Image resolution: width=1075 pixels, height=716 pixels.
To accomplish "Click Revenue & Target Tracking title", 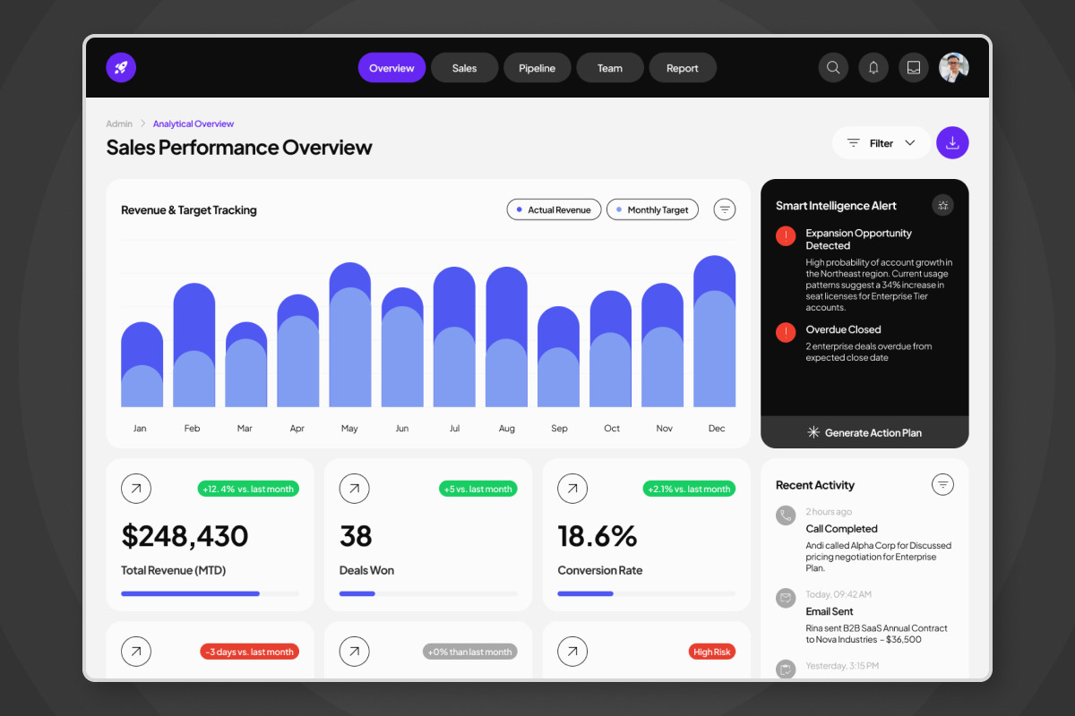I will [189, 210].
